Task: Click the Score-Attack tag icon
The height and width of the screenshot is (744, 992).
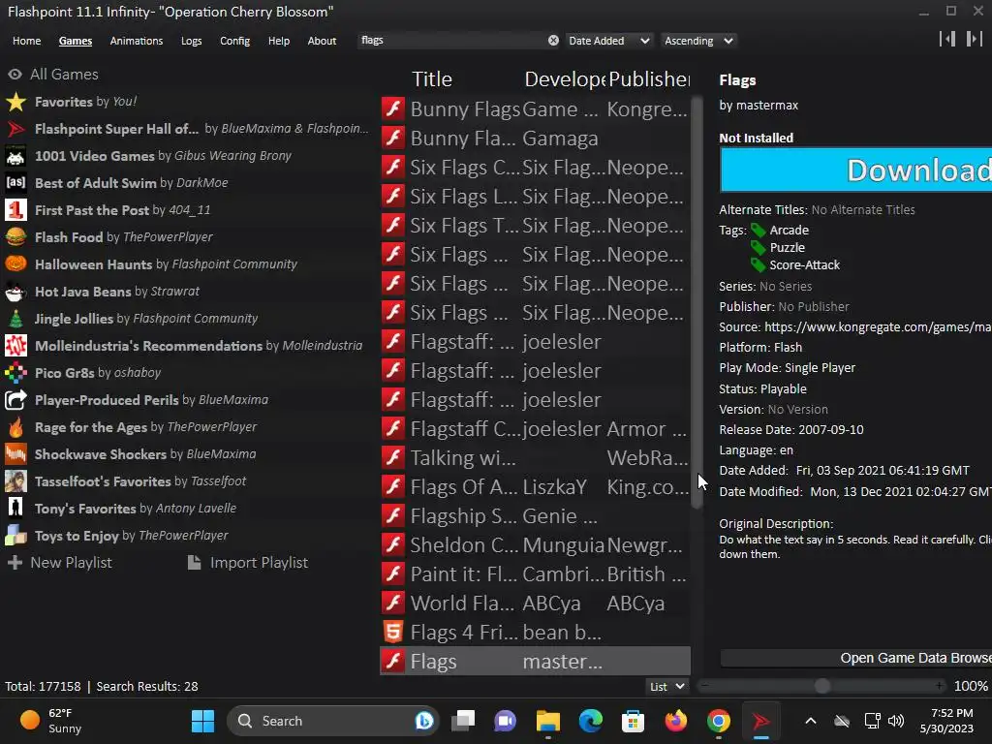Action: pos(758,265)
